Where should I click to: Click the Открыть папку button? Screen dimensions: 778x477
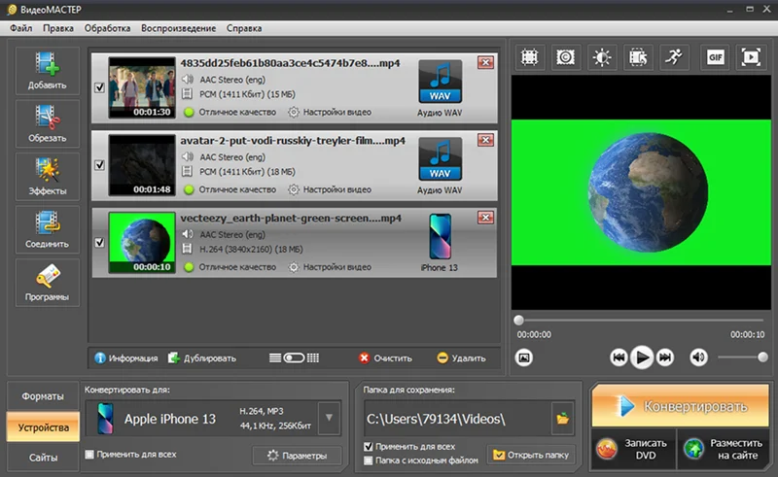[x=531, y=456]
